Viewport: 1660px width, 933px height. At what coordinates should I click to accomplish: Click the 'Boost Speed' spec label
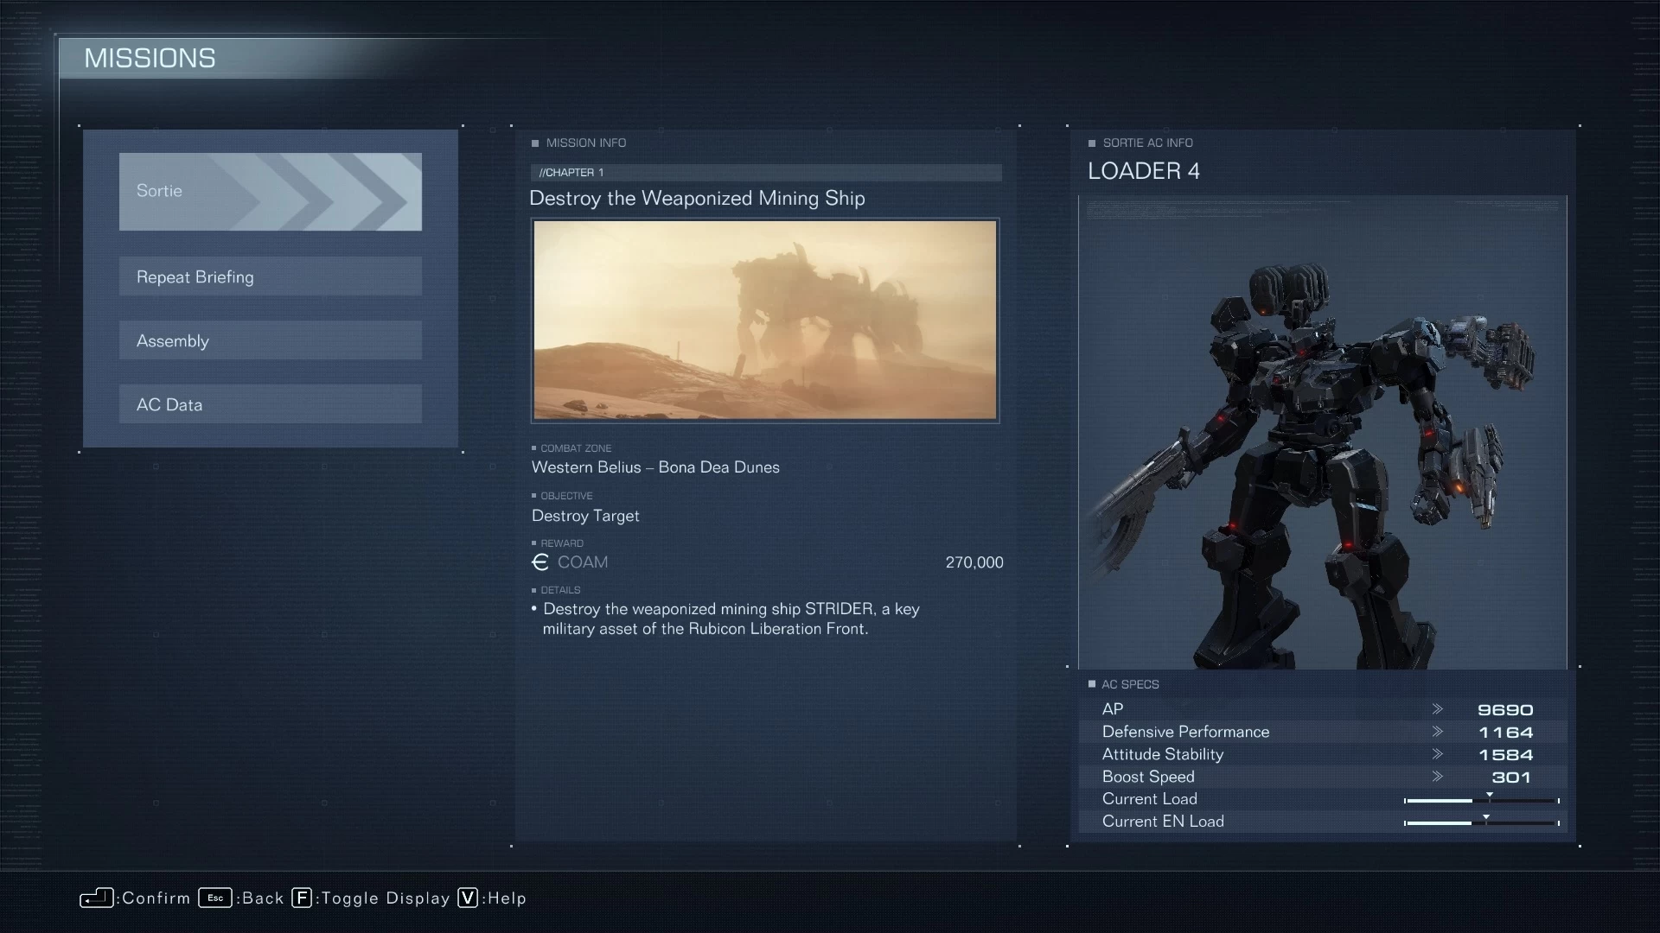point(1148,777)
